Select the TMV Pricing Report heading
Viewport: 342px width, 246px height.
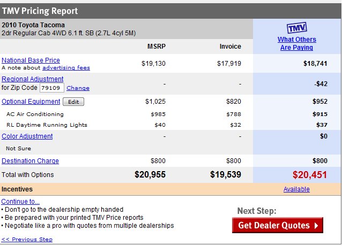point(40,11)
